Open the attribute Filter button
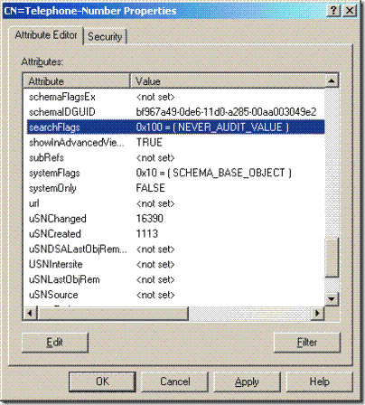The height and width of the screenshot is (405, 365). point(307,343)
